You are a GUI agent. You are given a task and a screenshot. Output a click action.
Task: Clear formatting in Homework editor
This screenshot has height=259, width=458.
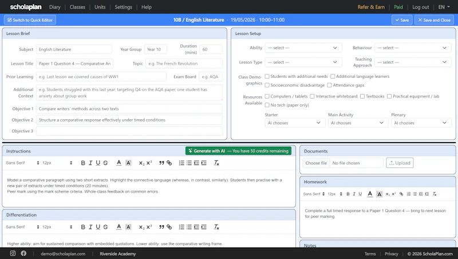click(x=435, y=194)
